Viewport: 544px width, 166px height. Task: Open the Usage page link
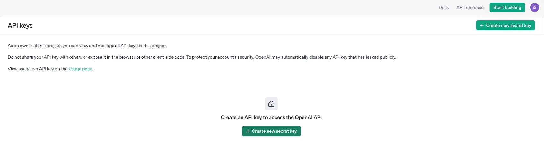click(81, 69)
